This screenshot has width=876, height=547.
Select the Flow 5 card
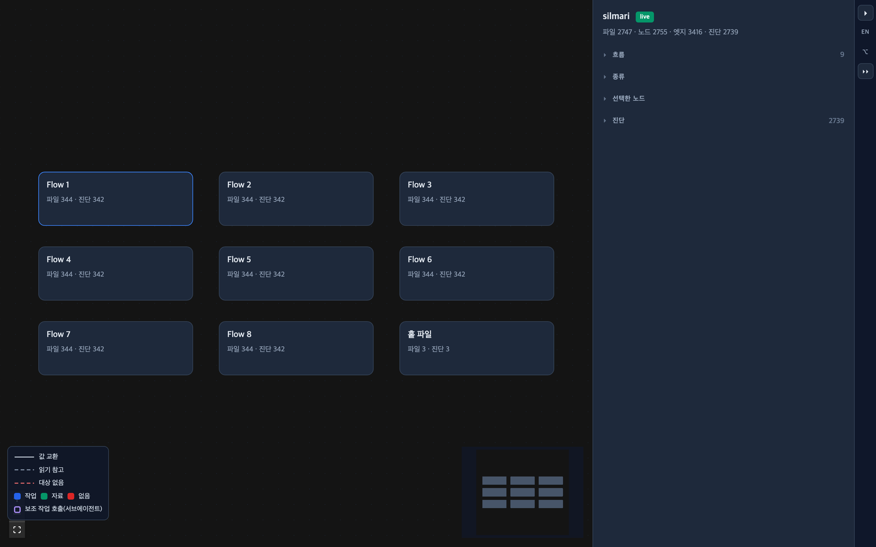pos(296,273)
